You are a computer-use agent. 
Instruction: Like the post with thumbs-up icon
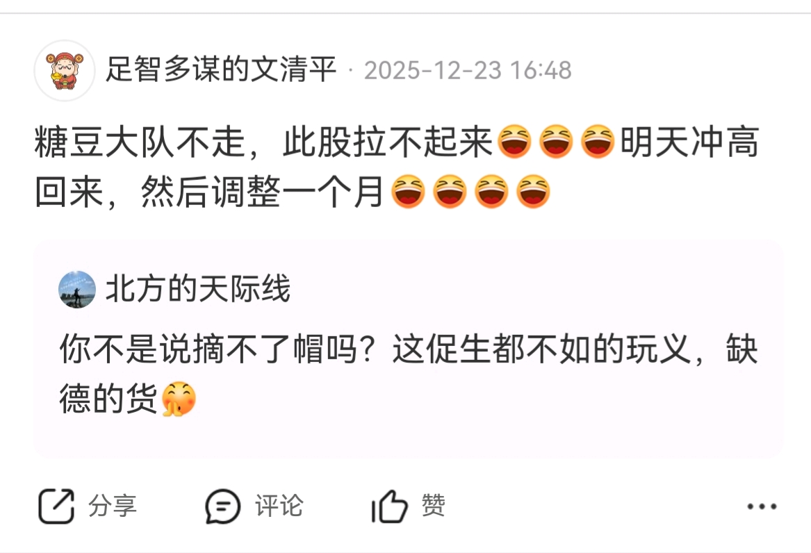pos(389,506)
